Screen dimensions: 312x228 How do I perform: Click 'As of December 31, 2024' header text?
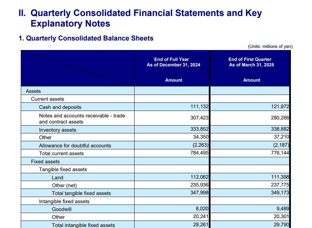click(173, 65)
